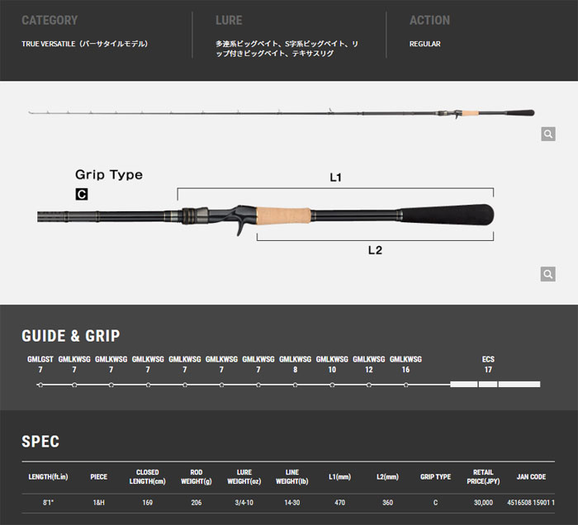Open the full-length rod photo
The width and height of the screenshot is (578, 525).
281,113
